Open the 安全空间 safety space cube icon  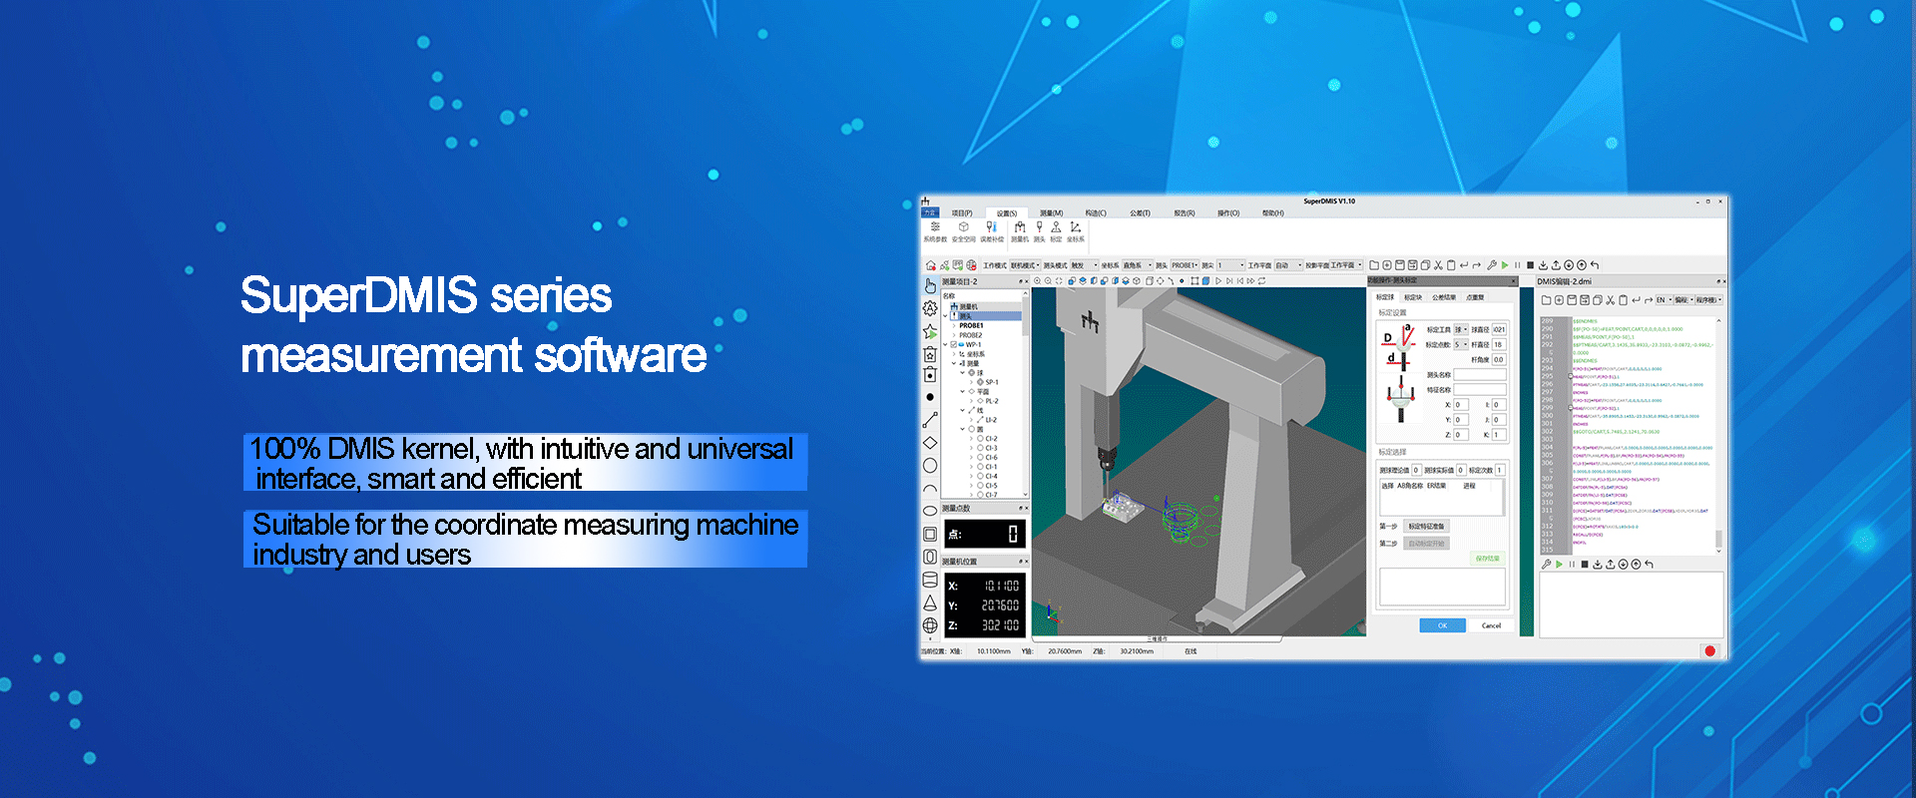pyautogui.click(x=964, y=230)
